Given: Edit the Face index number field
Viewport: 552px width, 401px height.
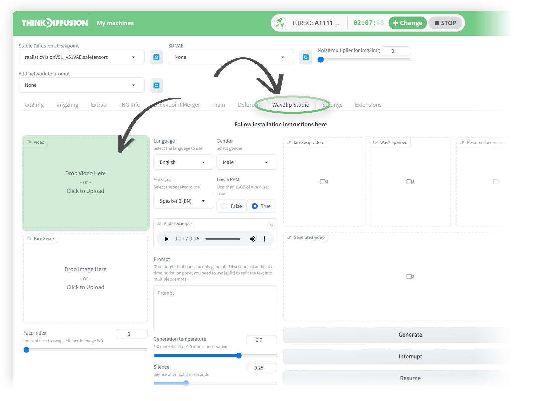Looking at the screenshot, I should (131, 334).
